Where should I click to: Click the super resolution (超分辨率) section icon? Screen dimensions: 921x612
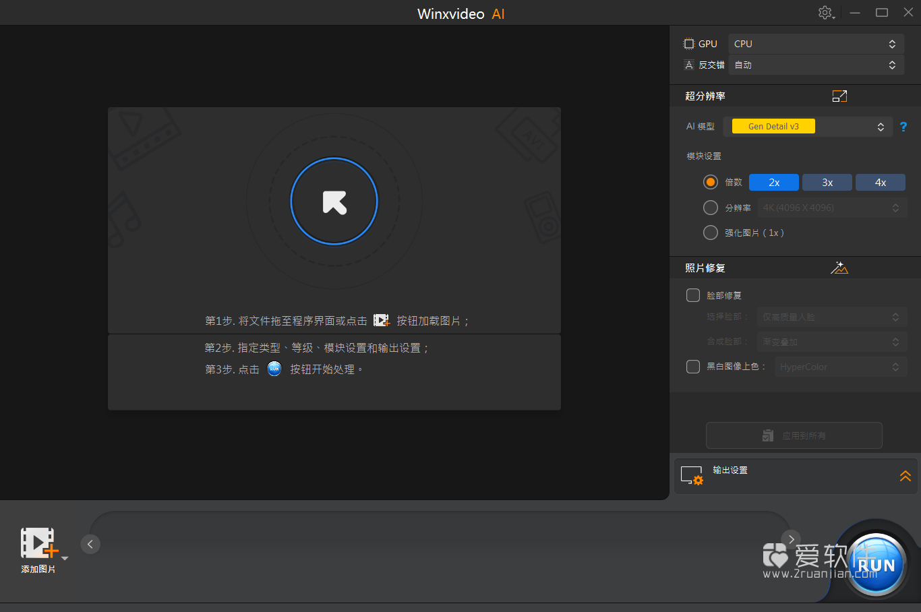click(839, 96)
